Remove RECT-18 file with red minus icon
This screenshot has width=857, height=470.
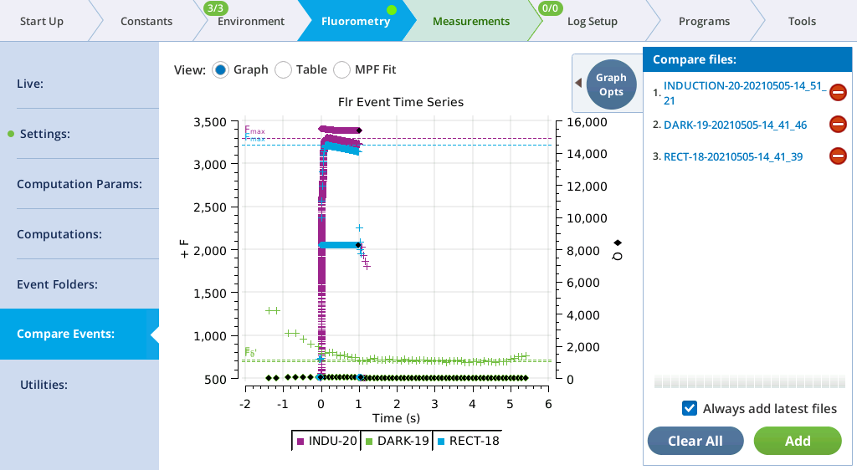click(x=838, y=156)
